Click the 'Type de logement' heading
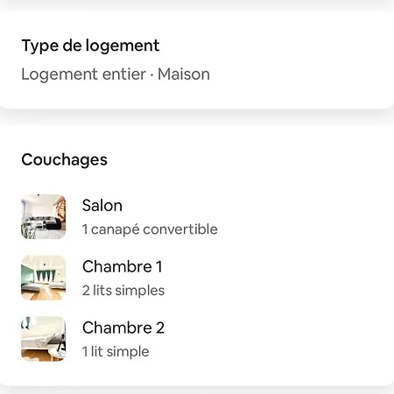The height and width of the screenshot is (394, 394). (90, 46)
